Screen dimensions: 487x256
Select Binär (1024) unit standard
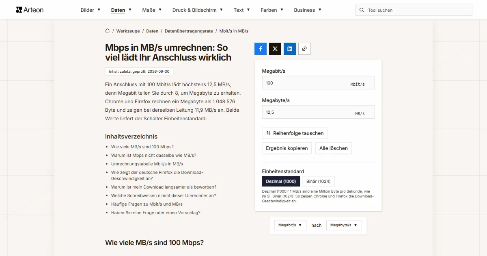(x=319, y=181)
